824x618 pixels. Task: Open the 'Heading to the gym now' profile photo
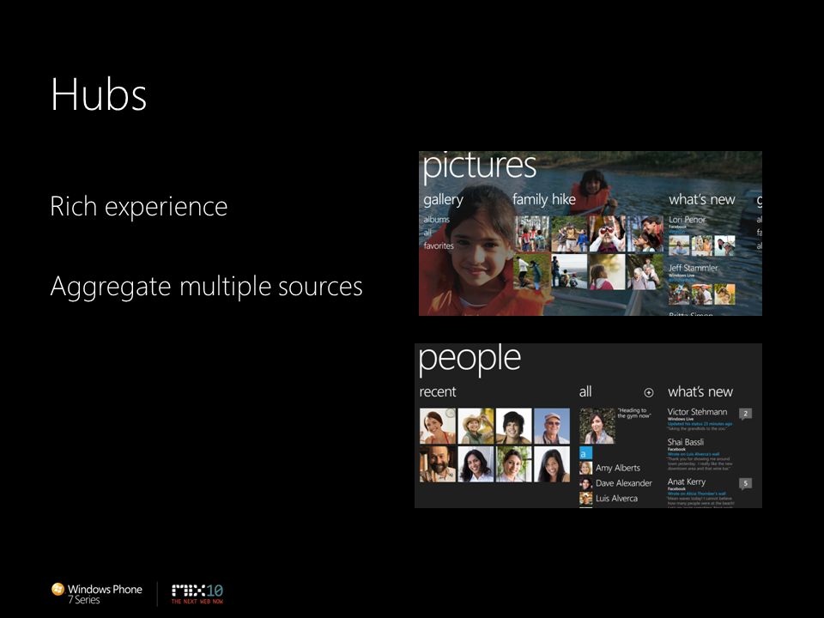pyautogui.click(x=597, y=427)
